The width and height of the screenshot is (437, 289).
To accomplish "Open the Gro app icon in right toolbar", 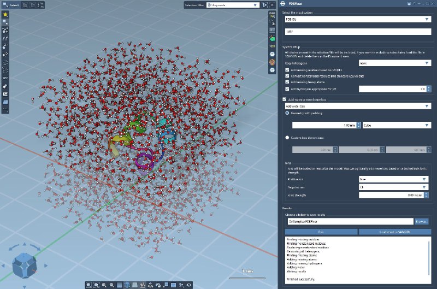I will click(272, 15).
